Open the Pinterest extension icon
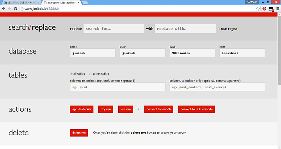 264,9
